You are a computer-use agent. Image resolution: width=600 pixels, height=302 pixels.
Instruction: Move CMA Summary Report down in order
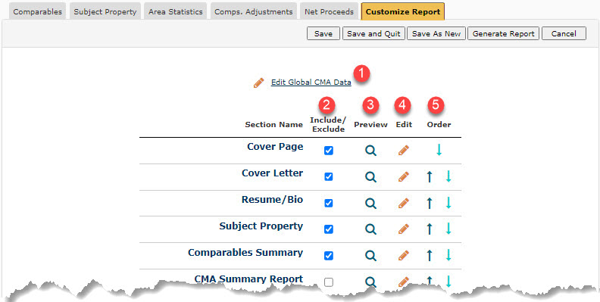pyautogui.click(x=448, y=282)
